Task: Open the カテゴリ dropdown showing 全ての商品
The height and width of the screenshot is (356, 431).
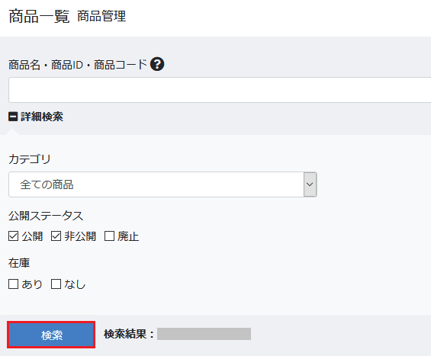Action: pyautogui.click(x=162, y=184)
